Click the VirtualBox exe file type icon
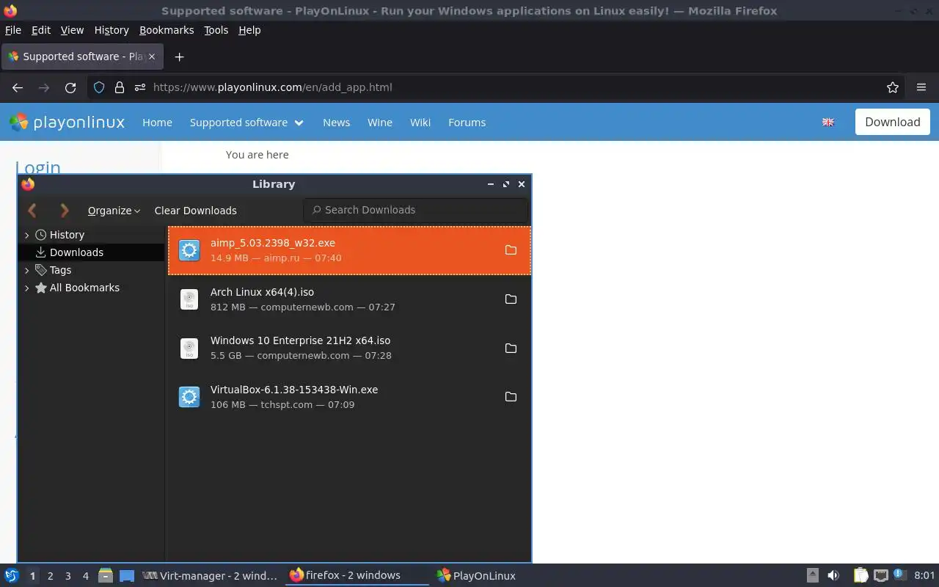939x587 pixels. tap(189, 397)
